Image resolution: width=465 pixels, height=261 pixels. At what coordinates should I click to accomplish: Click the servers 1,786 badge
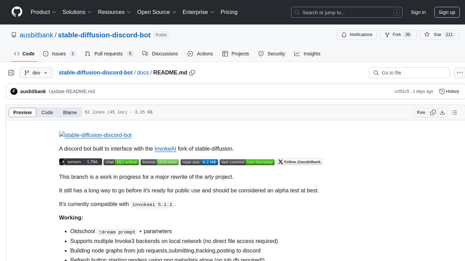tap(81, 162)
